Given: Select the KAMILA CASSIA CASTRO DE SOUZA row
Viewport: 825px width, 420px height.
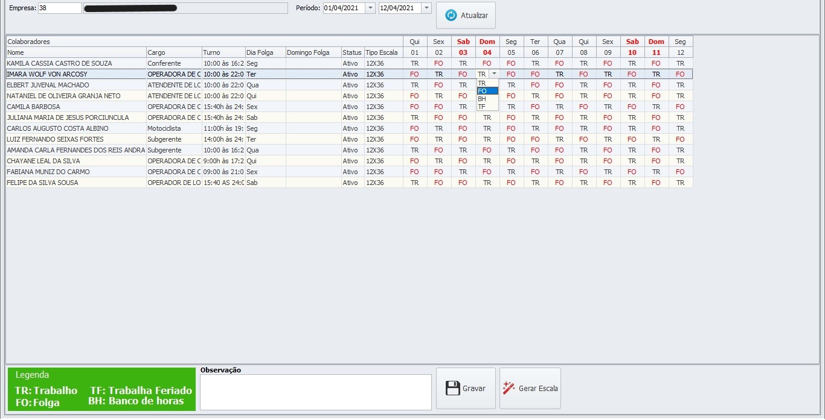Looking at the screenshot, I should point(75,63).
